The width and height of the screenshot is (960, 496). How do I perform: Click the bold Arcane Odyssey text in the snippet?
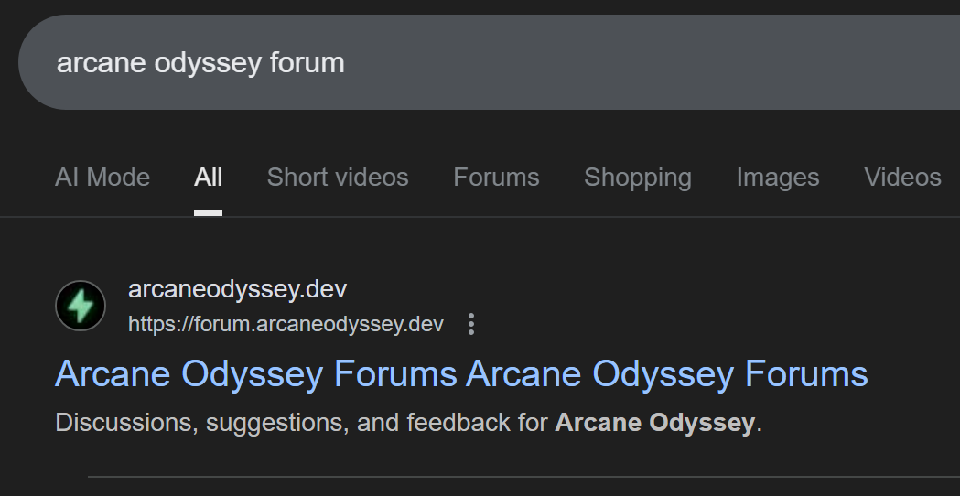coord(654,423)
